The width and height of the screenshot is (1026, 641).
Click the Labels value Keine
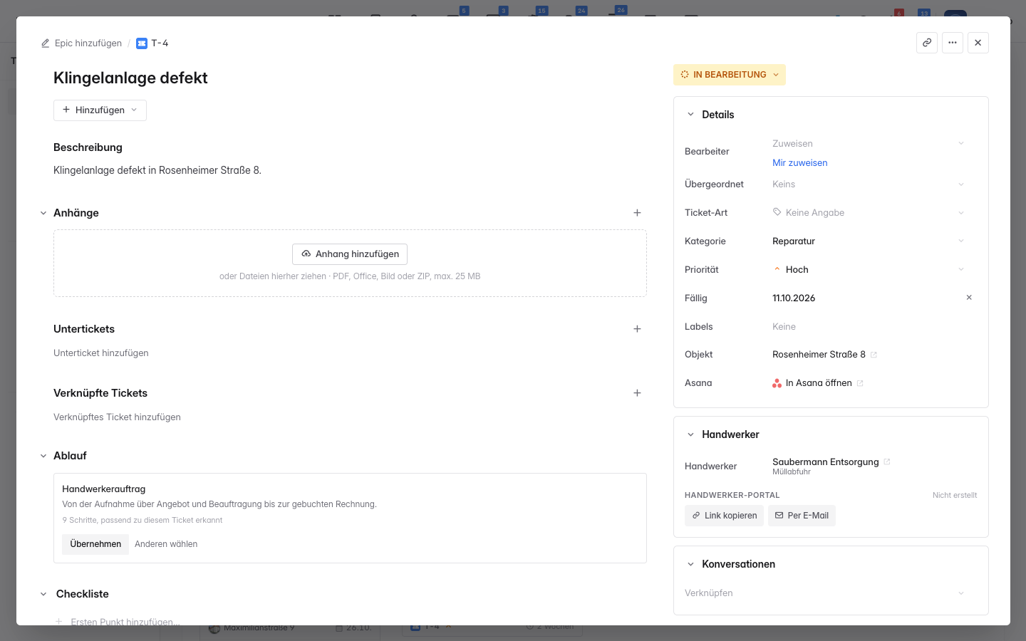[784, 327]
